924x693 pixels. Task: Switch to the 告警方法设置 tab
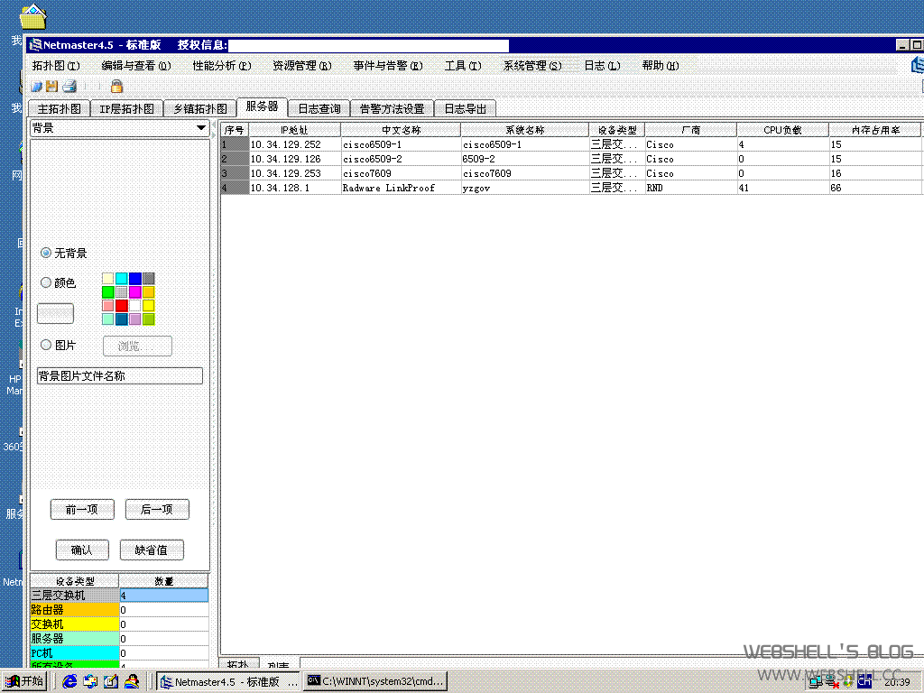[x=392, y=108]
